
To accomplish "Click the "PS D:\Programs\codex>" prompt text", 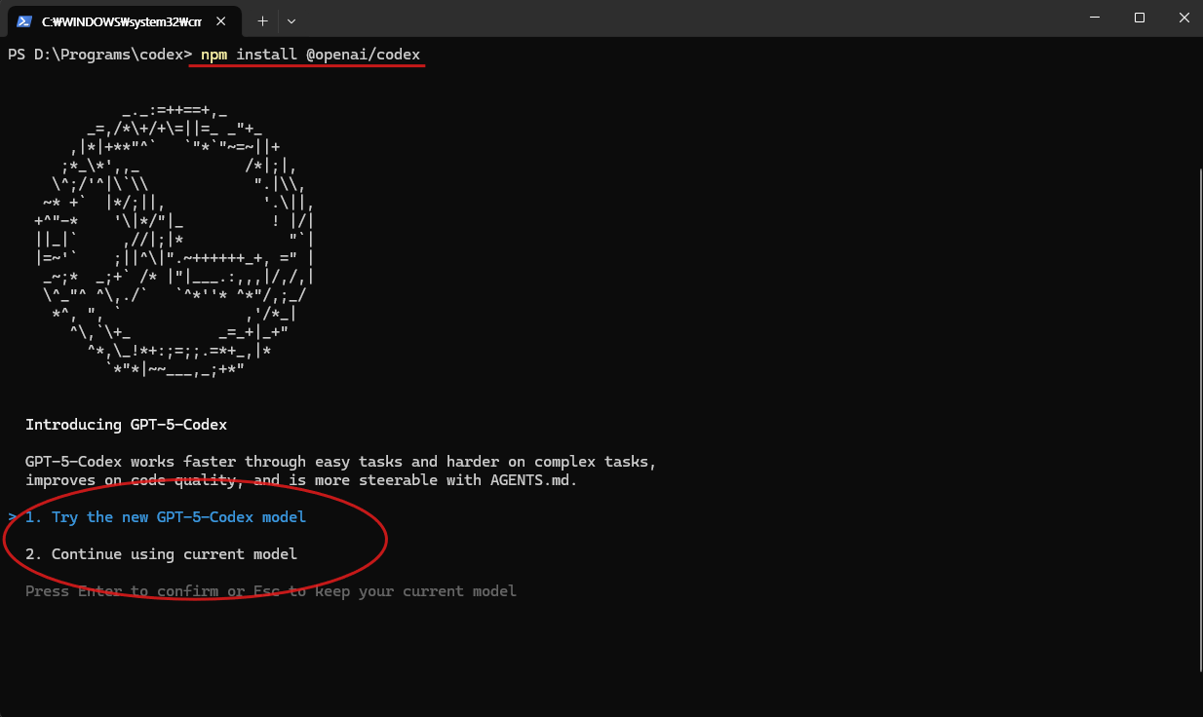I will click(99, 55).
